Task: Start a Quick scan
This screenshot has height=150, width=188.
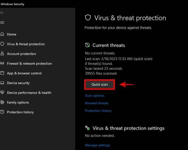Action: (x=100, y=85)
